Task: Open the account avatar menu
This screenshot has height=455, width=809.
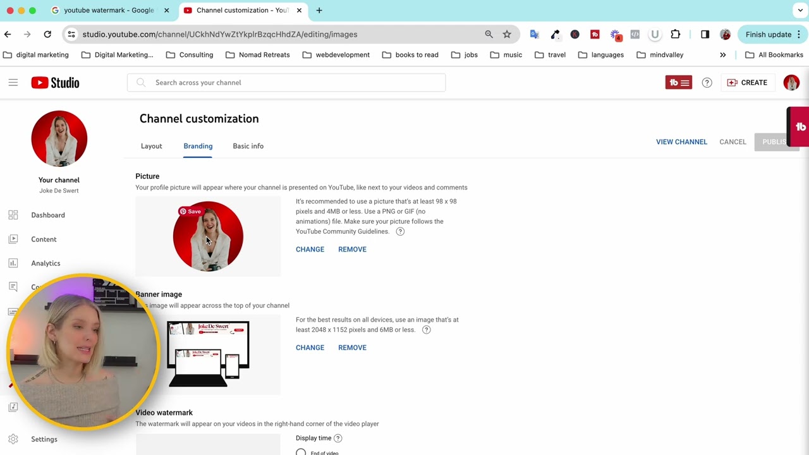Action: tap(791, 83)
